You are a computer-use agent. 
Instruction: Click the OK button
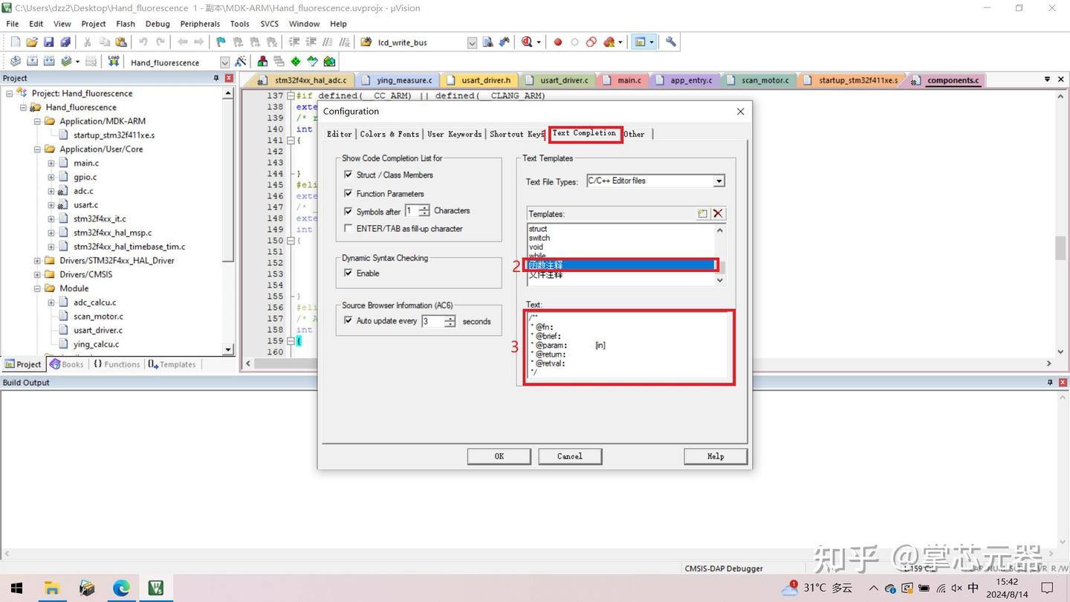tap(499, 456)
